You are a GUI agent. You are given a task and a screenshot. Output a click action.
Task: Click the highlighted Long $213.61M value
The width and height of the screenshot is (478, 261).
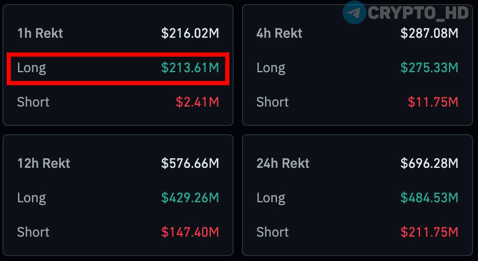click(190, 68)
